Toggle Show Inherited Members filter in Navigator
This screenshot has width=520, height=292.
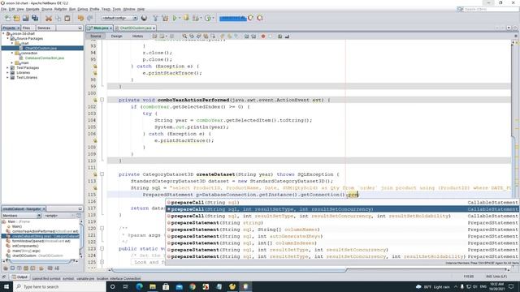pyautogui.click(x=6, y=268)
